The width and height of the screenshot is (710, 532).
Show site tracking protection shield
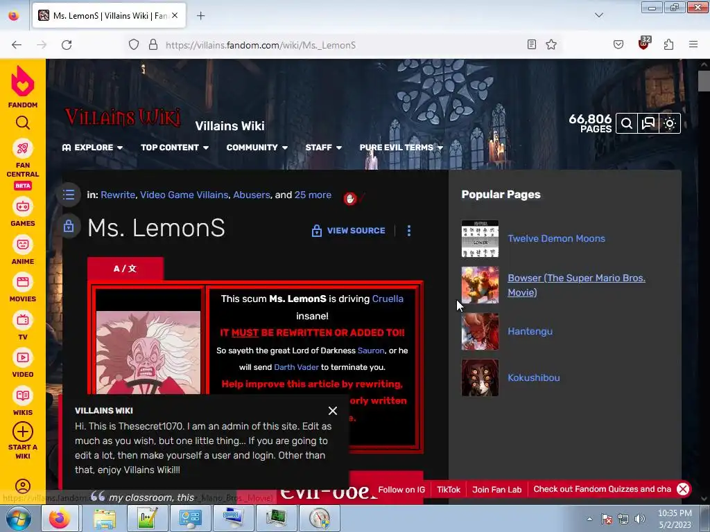point(134,45)
